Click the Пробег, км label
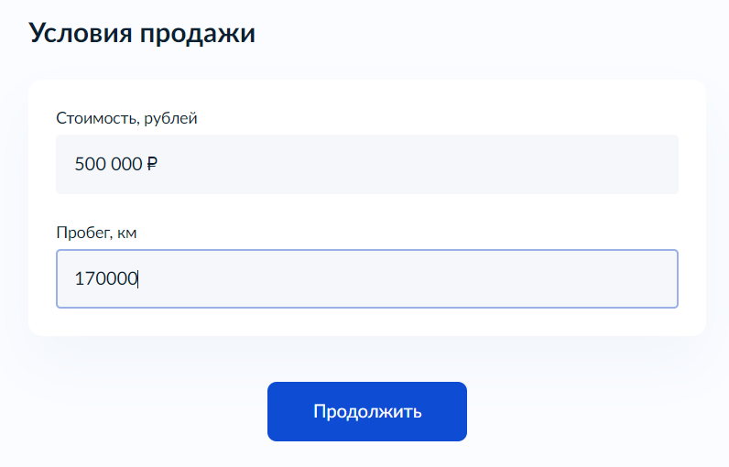The width and height of the screenshot is (729, 467). tap(96, 233)
